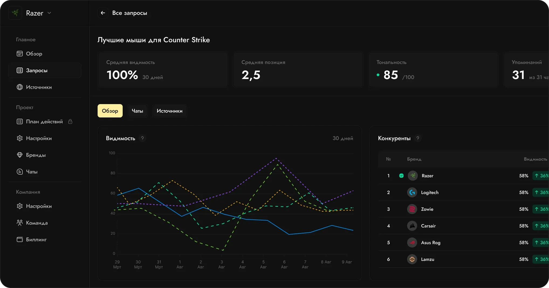Open the Logitech competitor row
Screen dimensions: 549x288
coord(463,193)
